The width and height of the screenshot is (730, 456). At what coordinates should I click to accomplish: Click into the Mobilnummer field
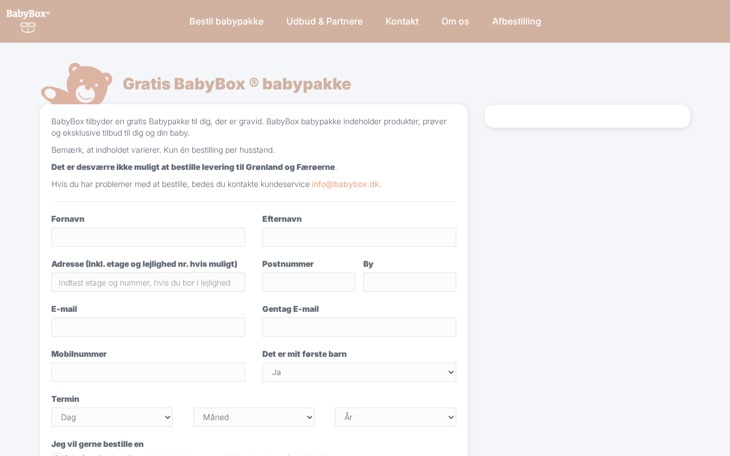point(148,372)
